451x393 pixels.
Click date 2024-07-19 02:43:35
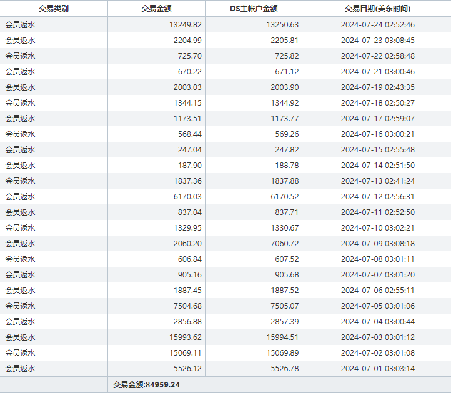tap(378, 87)
